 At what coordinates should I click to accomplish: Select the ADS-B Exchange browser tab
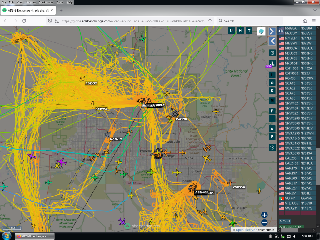tap(28, 10)
